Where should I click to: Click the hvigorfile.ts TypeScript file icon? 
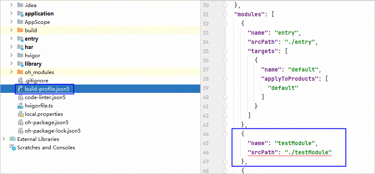click(20, 106)
